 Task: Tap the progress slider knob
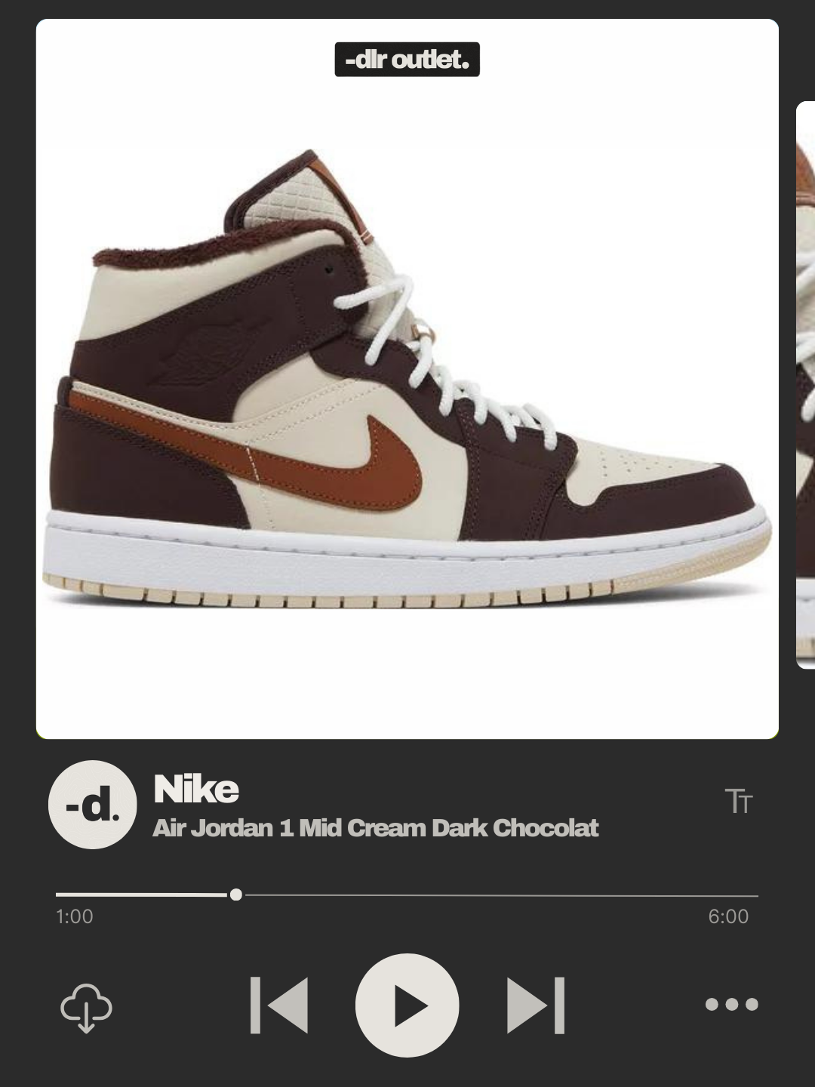click(236, 895)
